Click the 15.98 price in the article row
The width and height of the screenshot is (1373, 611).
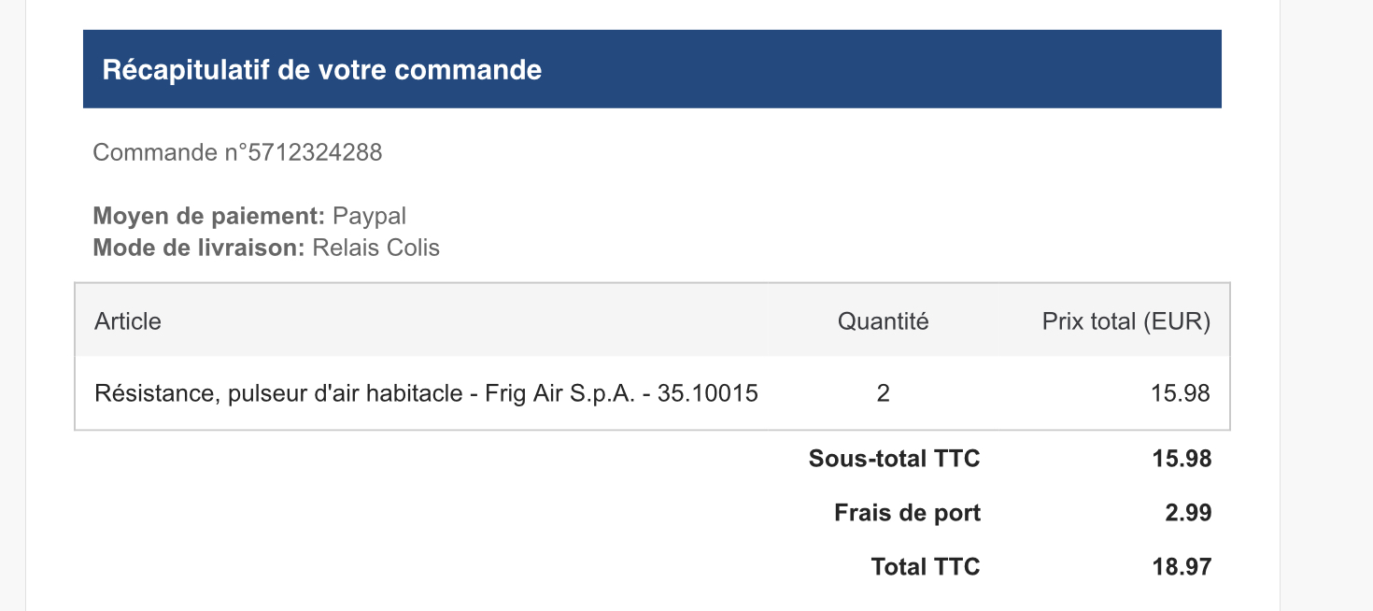(1181, 393)
